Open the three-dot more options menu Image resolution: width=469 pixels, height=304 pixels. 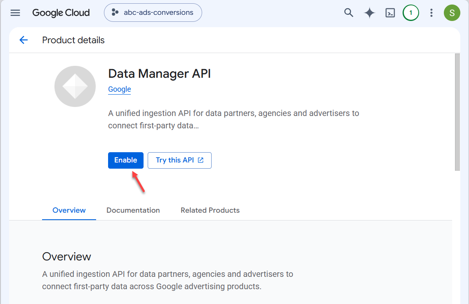[x=431, y=13]
